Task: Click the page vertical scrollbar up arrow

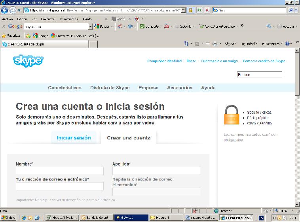Action: [297, 51]
